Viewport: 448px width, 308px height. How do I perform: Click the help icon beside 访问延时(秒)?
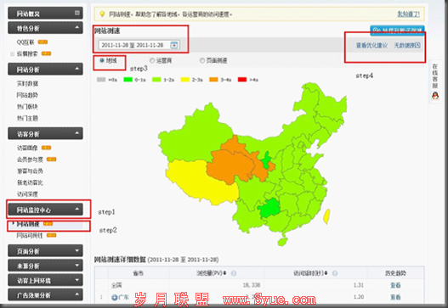click(335, 273)
